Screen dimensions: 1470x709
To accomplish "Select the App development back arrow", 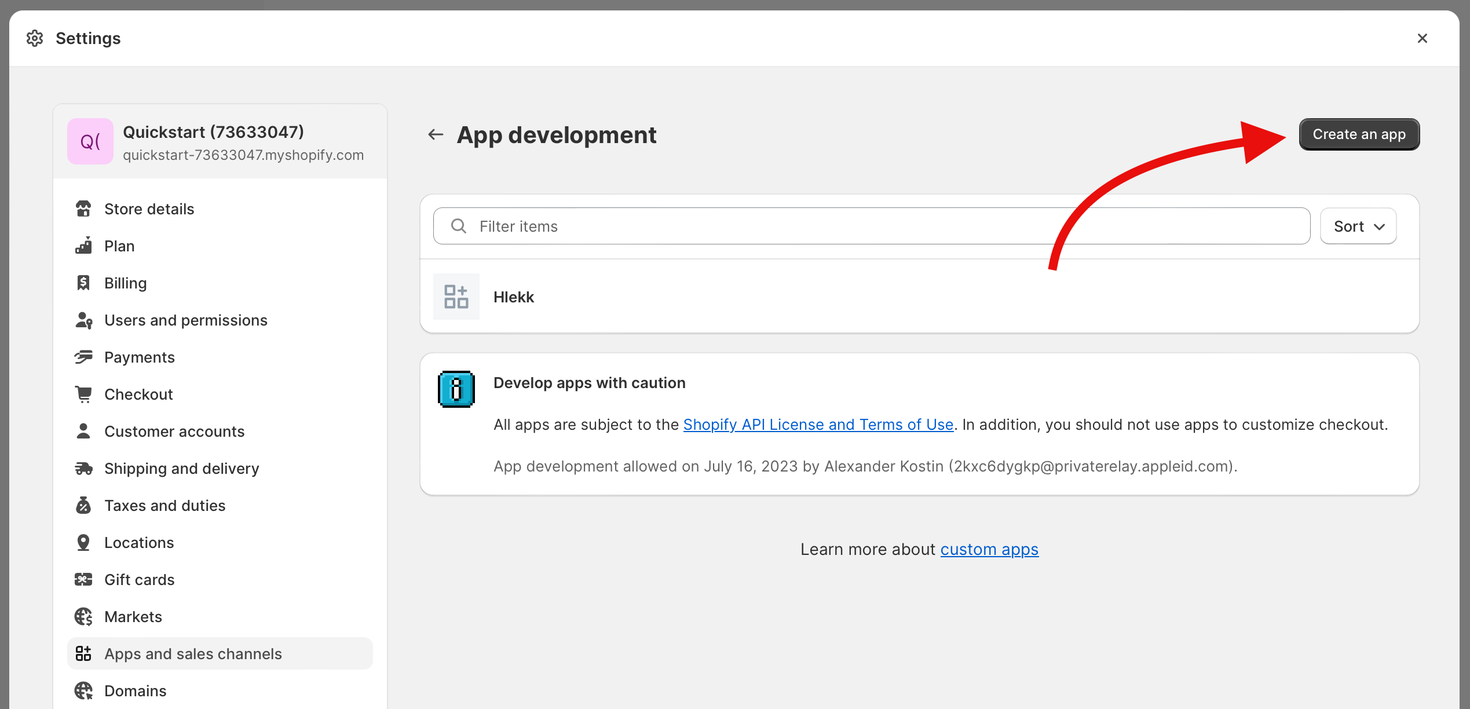I will click(436, 134).
